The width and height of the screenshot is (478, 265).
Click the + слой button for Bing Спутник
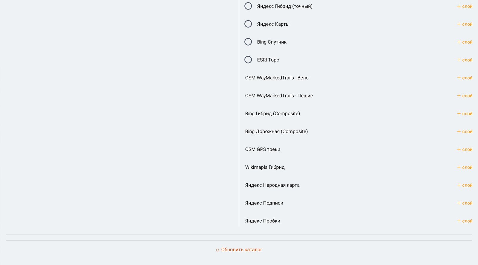[x=465, y=42]
